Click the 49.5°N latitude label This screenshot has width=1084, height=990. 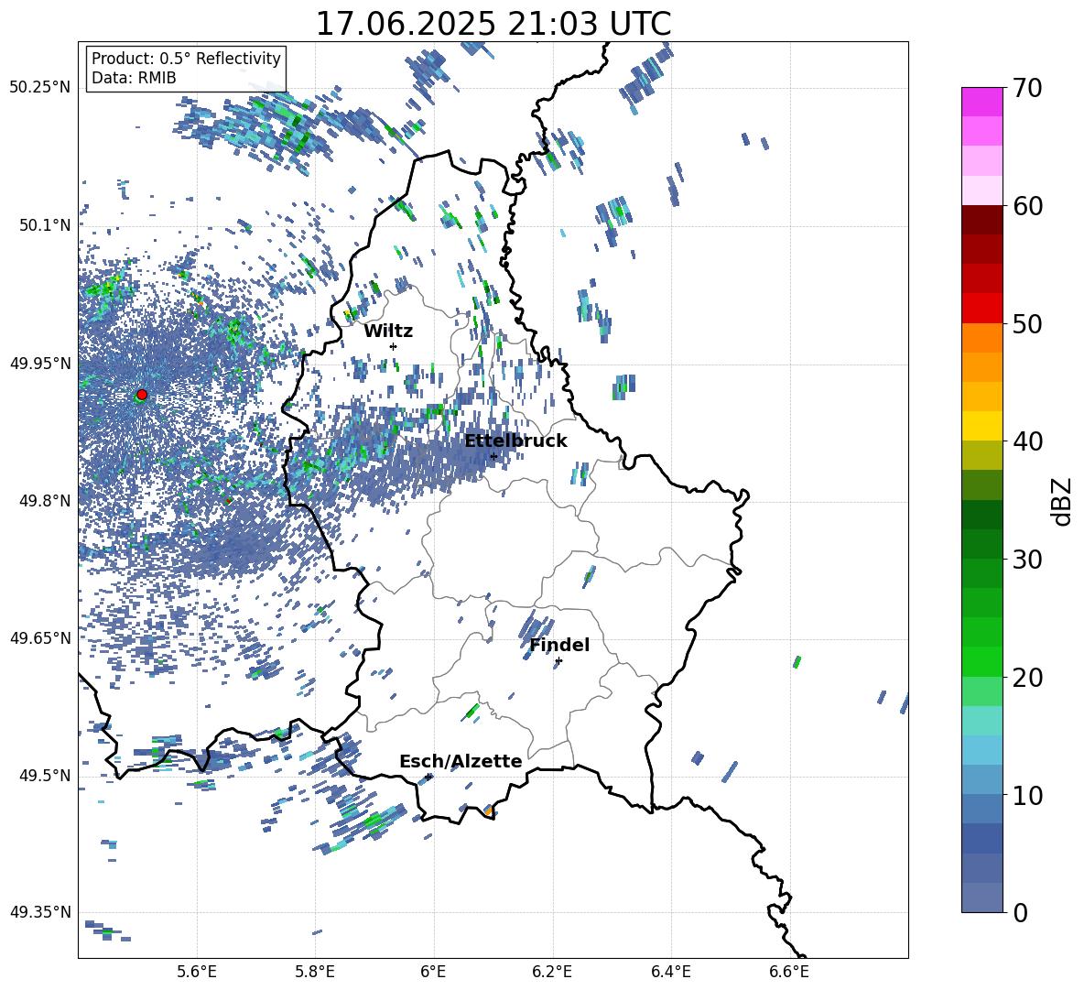pyautogui.click(x=44, y=776)
